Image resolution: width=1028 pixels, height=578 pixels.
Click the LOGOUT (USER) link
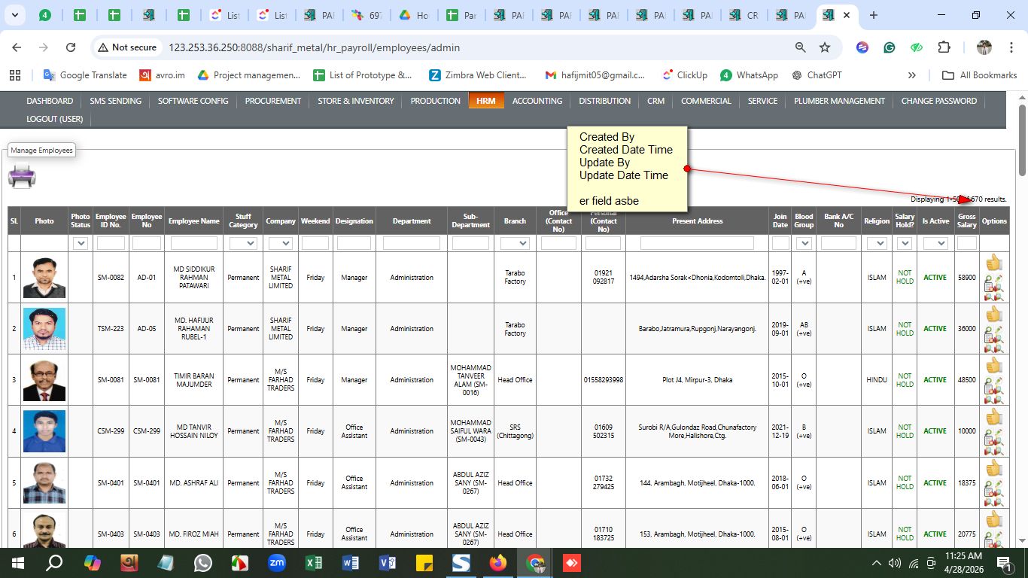click(x=55, y=119)
